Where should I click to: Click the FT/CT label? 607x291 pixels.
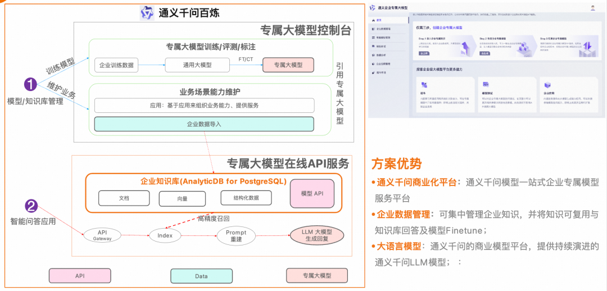[x=246, y=59]
